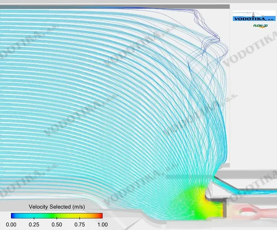The height and width of the screenshot is (230, 277).
Task: Click the Vodotika a.s. company logo
Action: point(254,16)
